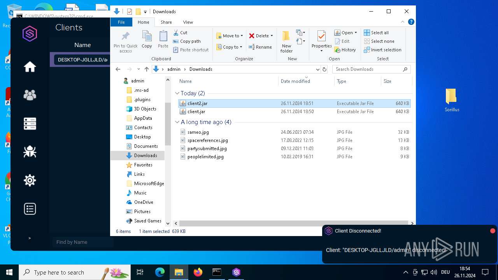498x280 pixels.
Task: Click Cut in the Clipboard group
Action: 180,33
